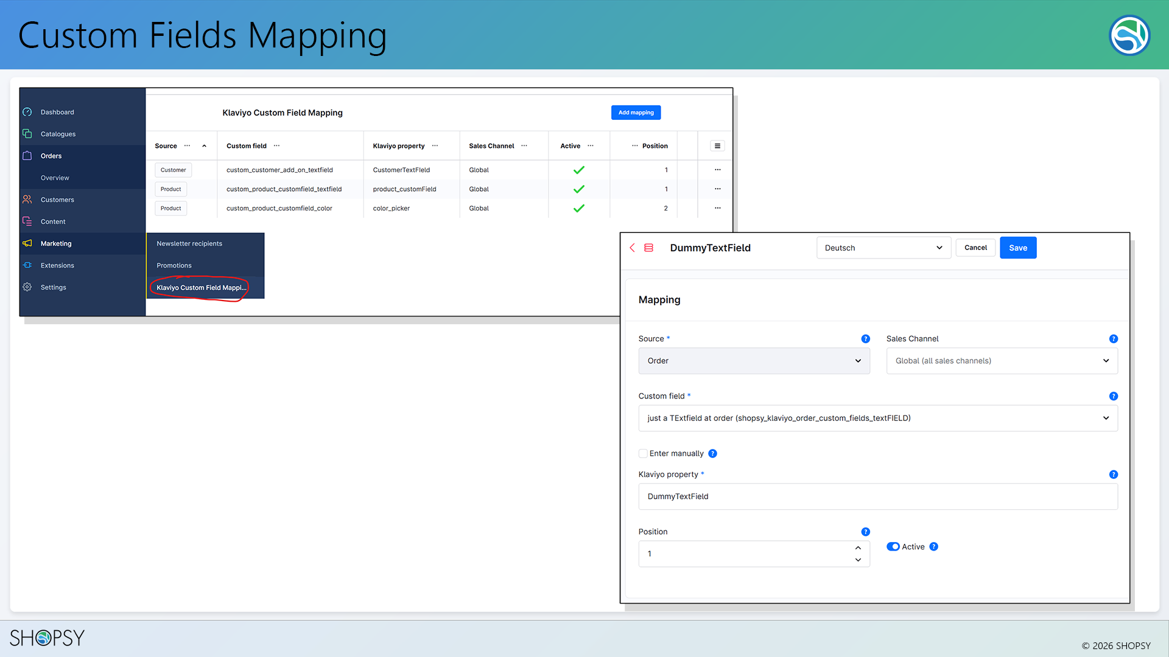
Task: Increase the Position value with up arrow
Action: click(x=858, y=548)
